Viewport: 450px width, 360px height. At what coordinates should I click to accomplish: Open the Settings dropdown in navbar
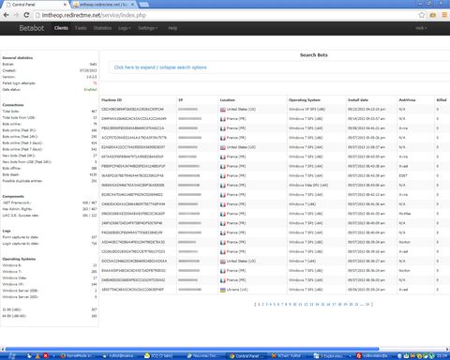[x=147, y=28]
